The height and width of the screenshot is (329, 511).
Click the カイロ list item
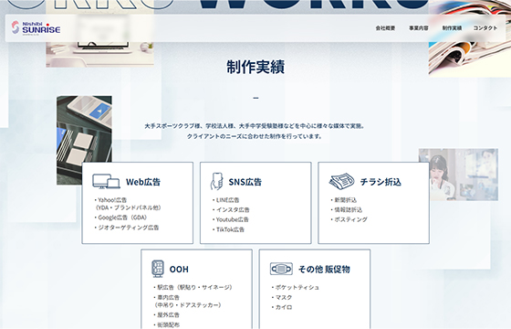pos(282,307)
